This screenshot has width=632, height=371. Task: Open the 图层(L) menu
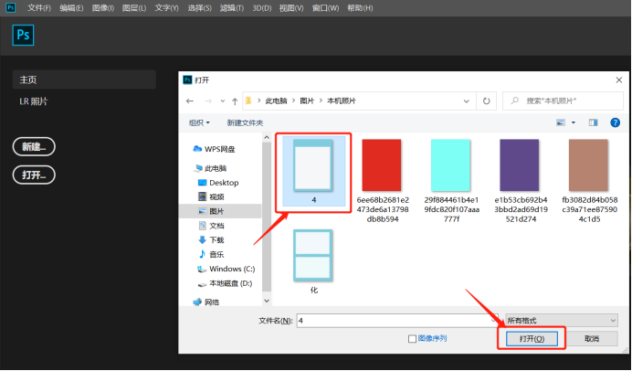134,7
